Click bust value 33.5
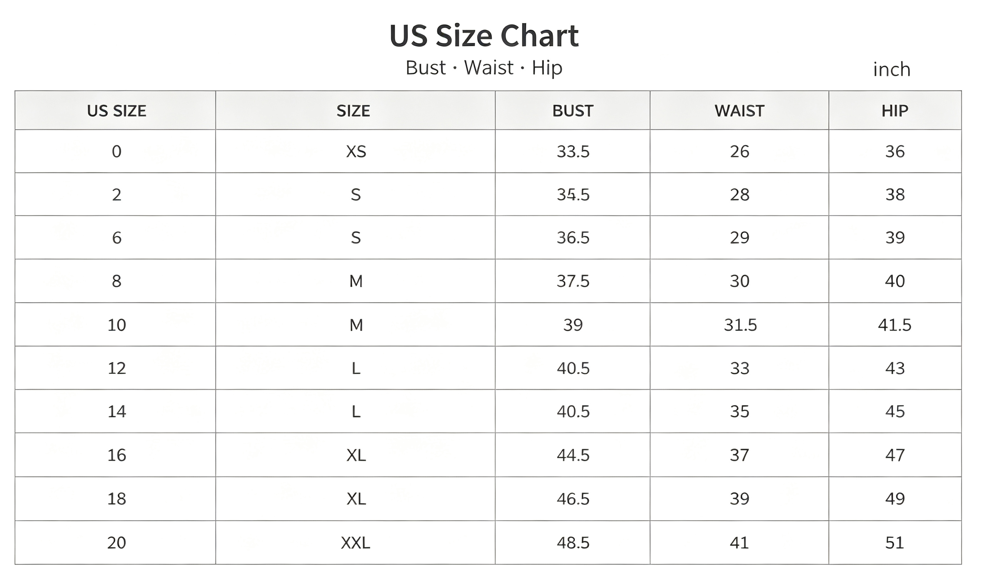 573,151
